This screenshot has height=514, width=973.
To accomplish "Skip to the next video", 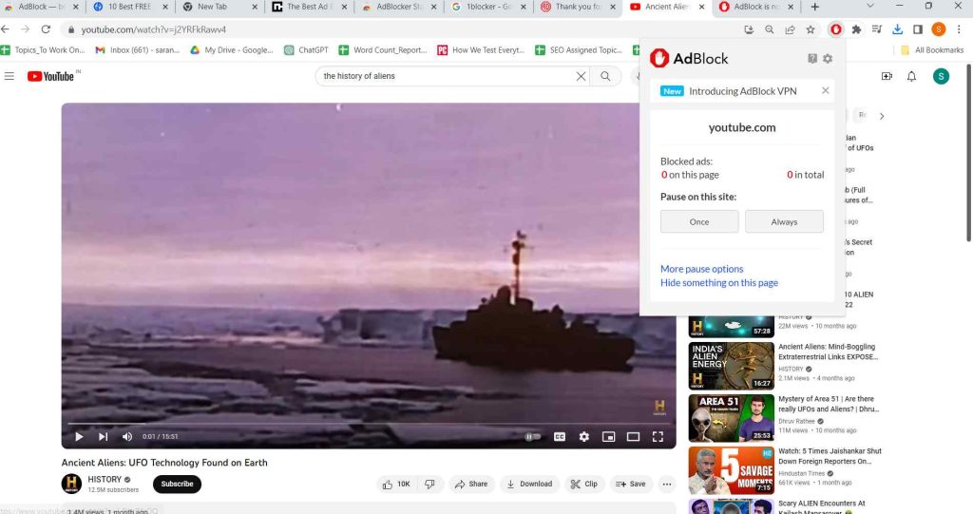I will [103, 436].
